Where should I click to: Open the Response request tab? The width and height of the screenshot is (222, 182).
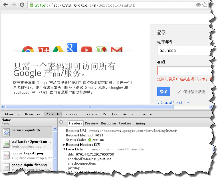pos(108,123)
